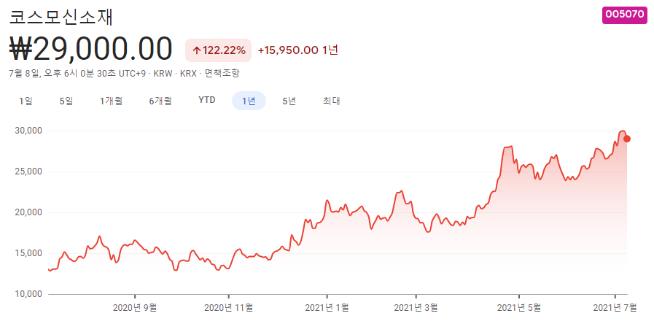This screenshot has height=324, width=654.
Task: Select the 1일 time range tab
Action: pyautogui.click(x=26, y=101)
